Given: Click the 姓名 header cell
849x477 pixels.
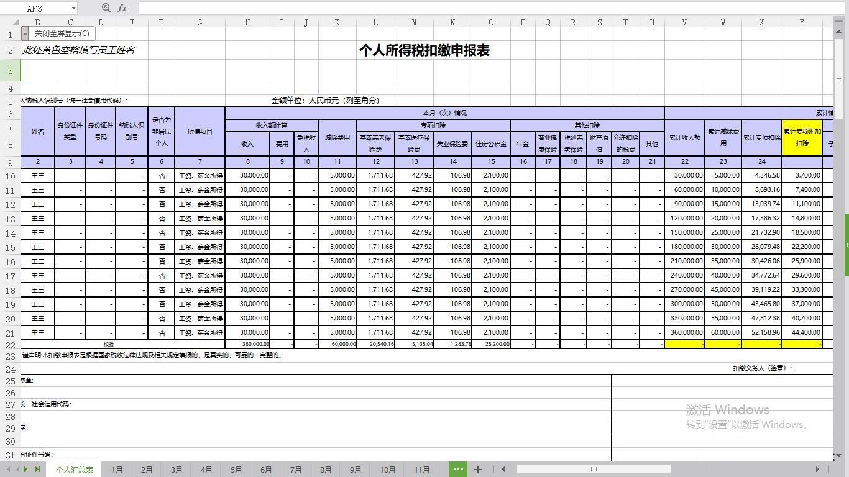Looking at the screenshot, I should pyautogui.click(x=38, y=131).
